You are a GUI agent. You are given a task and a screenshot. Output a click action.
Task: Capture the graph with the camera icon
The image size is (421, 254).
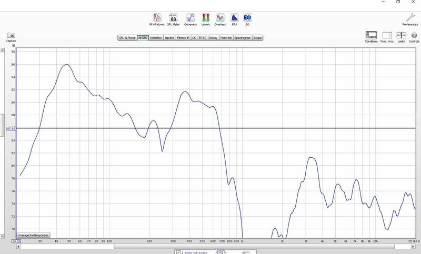[x=11, y=37]
